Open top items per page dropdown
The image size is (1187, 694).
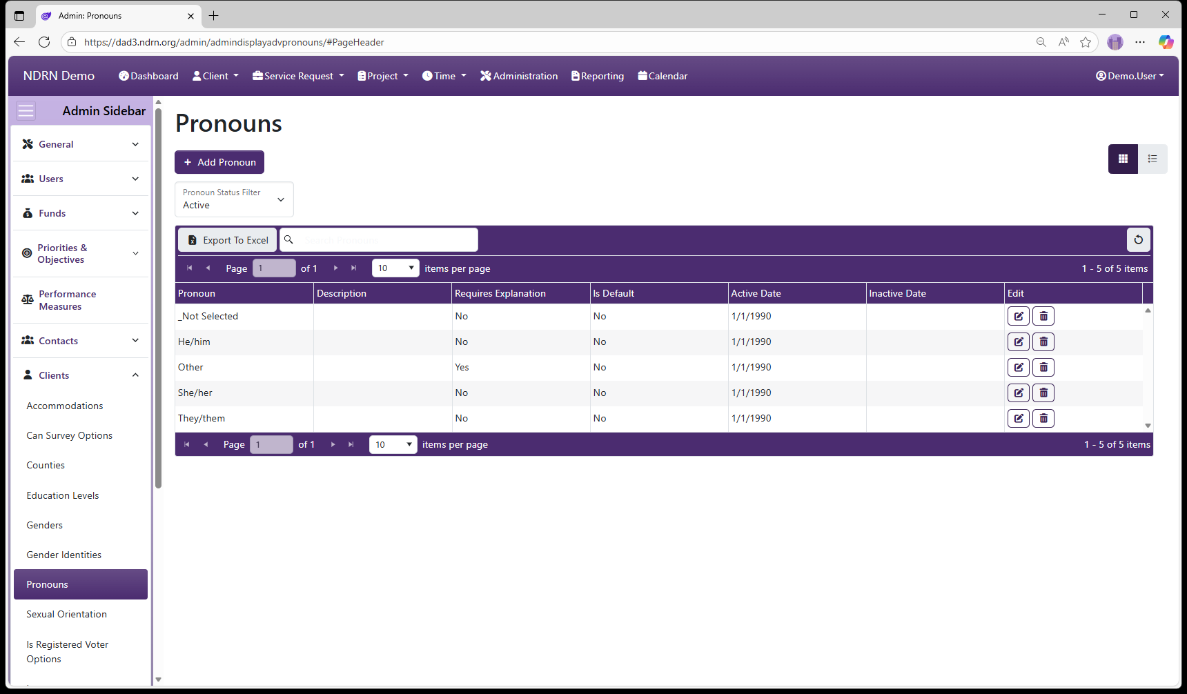click(x=395, y=268)
